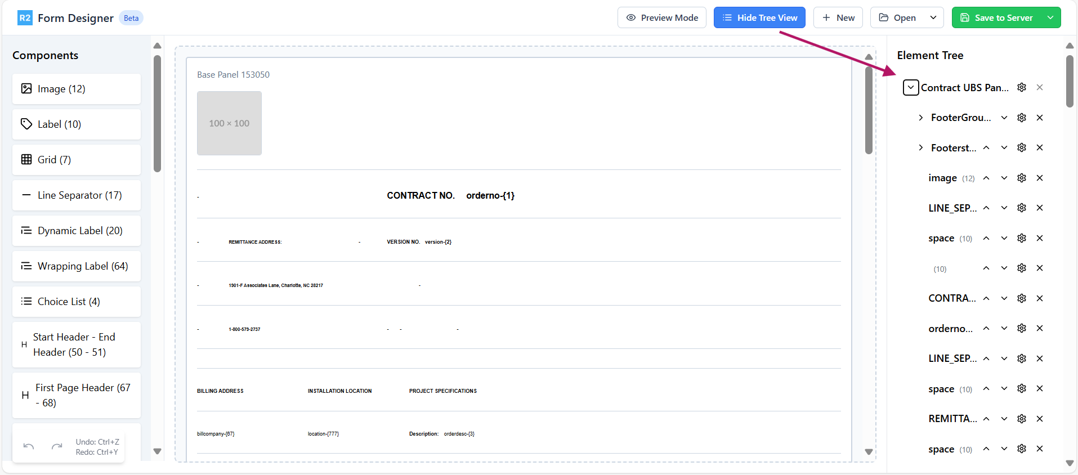The width and height of the screenshot is (1078, 475).
Task: Delete the orderno tree element
Action: 1040,328
